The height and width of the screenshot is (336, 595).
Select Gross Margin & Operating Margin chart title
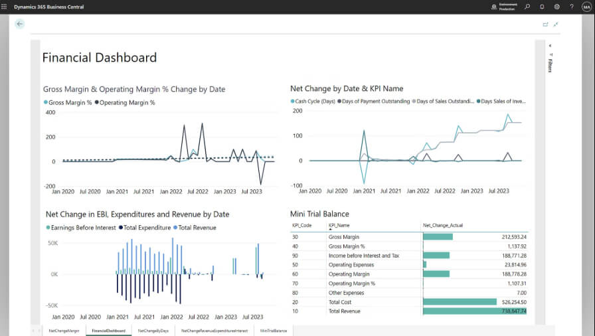(134, 89)
